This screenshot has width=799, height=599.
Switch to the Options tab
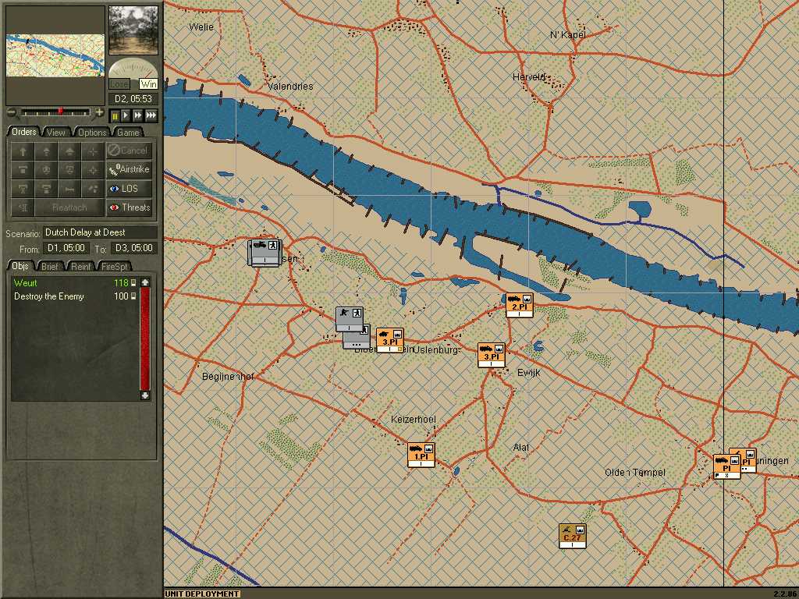click(92, 133)
